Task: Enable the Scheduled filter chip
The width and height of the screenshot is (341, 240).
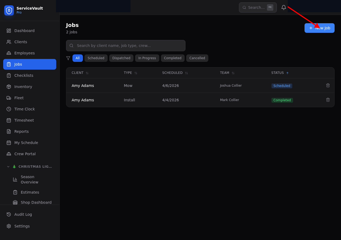Action: [x=96, y=58]
